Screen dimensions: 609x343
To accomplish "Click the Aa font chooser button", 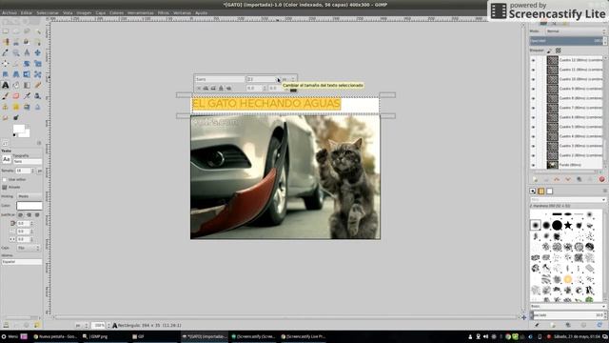I will point(7,159).
